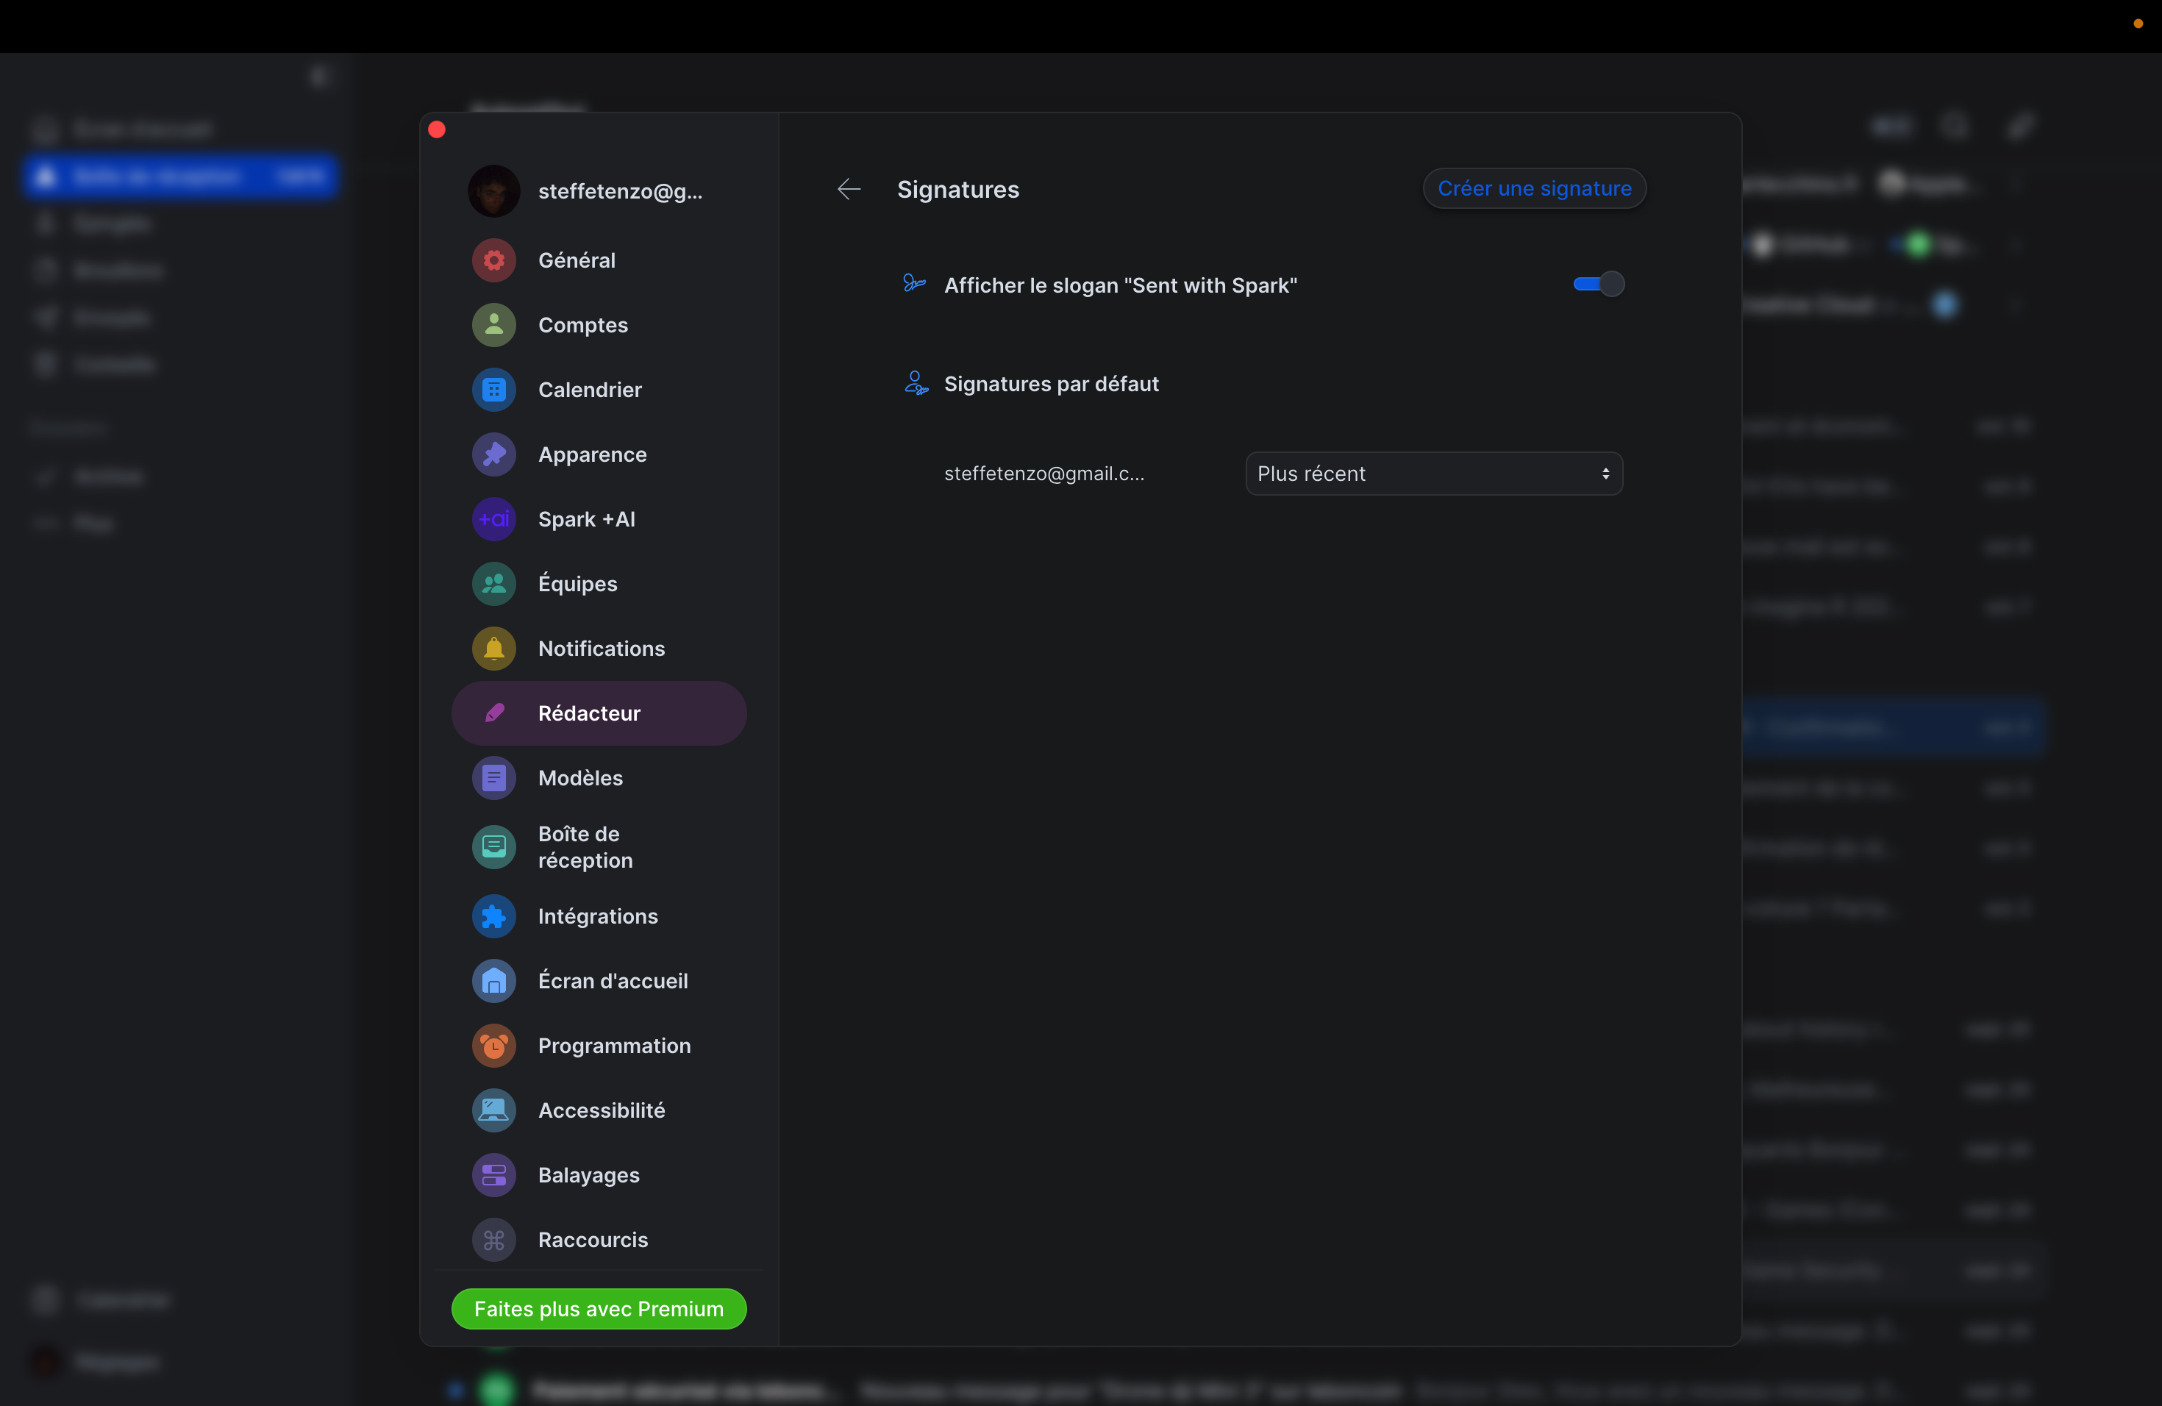
Task: Click the Notifications bell icon
Action: pyautogui.click(x=493, y=649)
